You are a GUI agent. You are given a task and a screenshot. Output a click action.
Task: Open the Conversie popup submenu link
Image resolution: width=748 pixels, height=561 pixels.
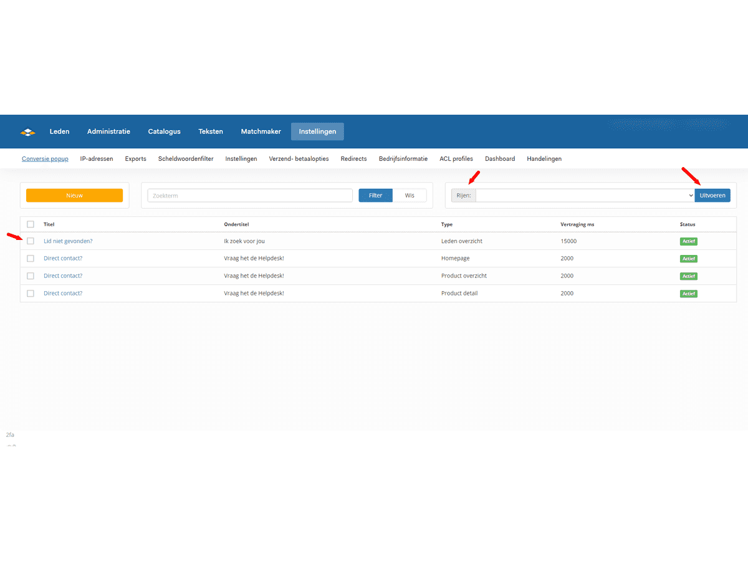click(x=45, y=159)
